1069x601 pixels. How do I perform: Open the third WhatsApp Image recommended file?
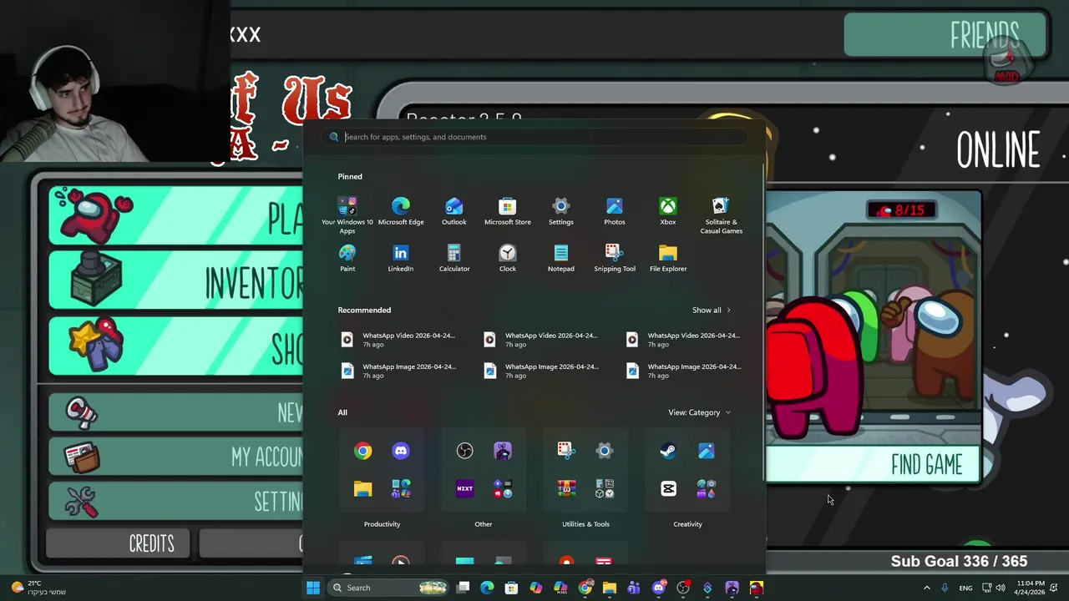pos(683,371)
